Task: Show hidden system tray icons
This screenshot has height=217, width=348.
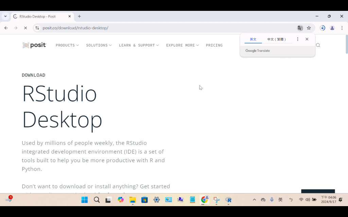Action: pos(254,200)
